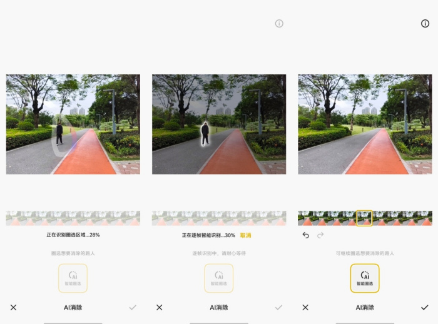Exit AI消除 using X on right screen
The width and height of the screenshot is (438, 324).
pos(305,308)
